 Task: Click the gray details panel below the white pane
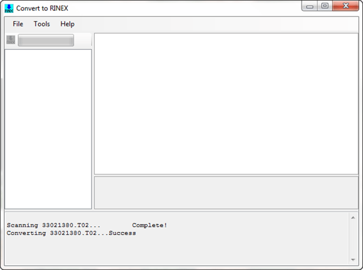click(x=226, y=192)
